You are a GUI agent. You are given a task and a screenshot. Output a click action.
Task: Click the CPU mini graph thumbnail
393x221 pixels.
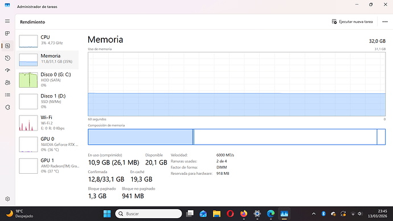[28, 41]
